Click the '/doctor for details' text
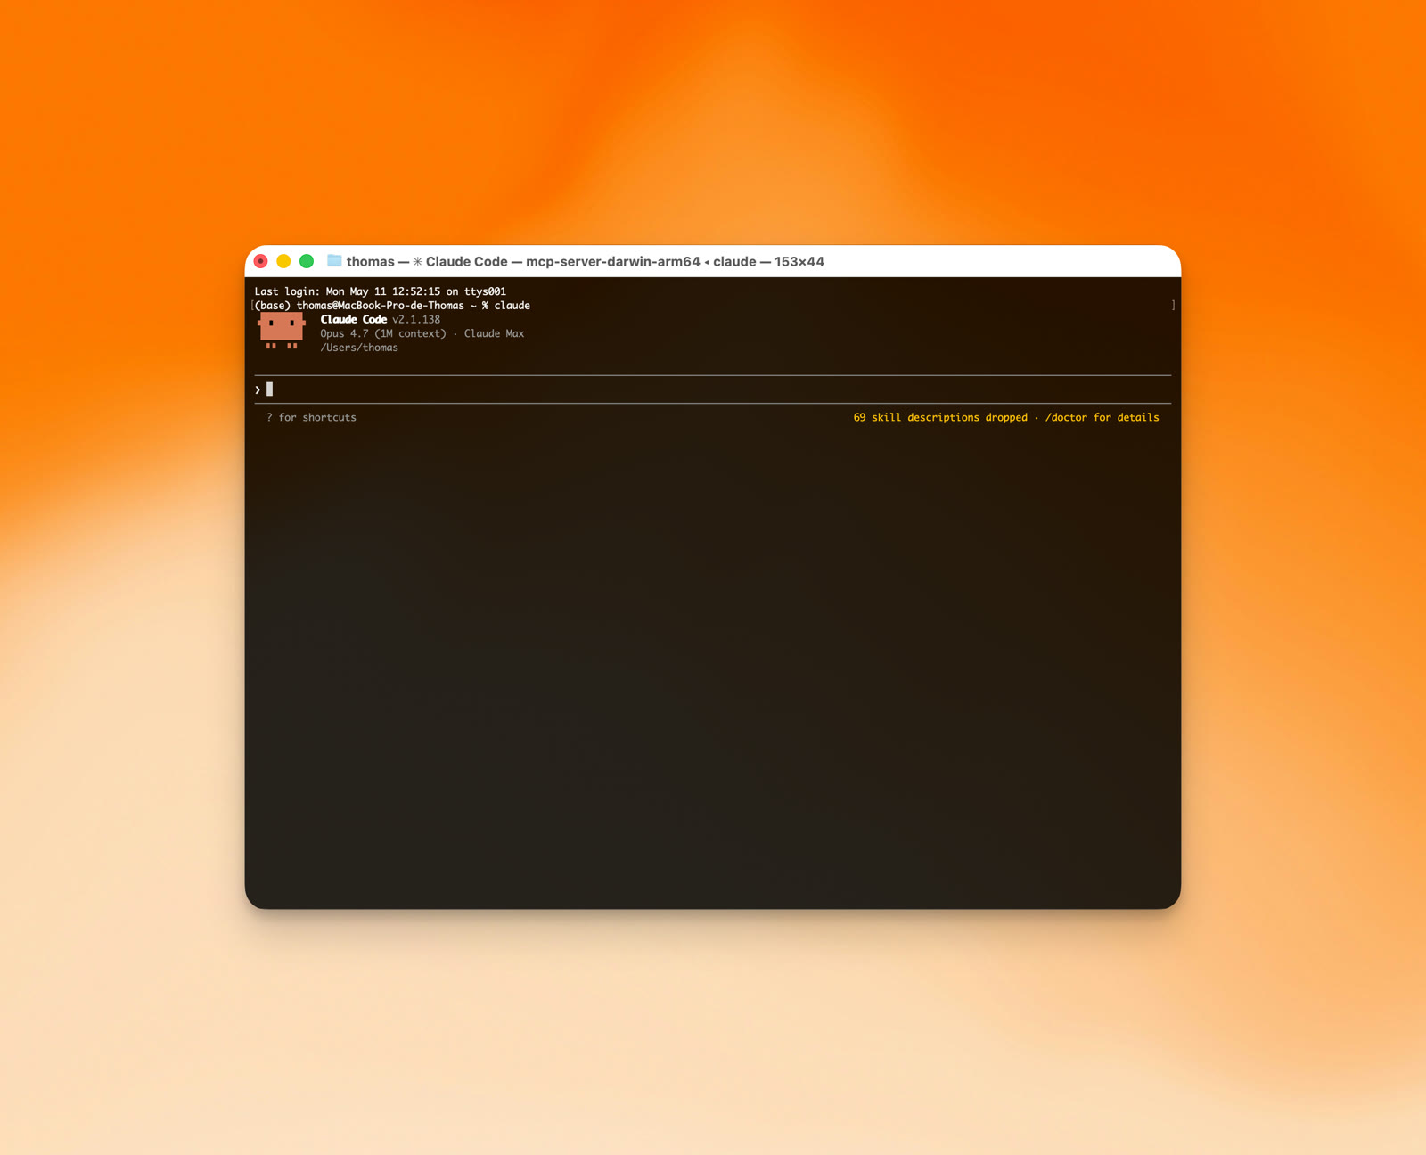This screenshot has height=1155, width=1426. tap(1102, 417)
